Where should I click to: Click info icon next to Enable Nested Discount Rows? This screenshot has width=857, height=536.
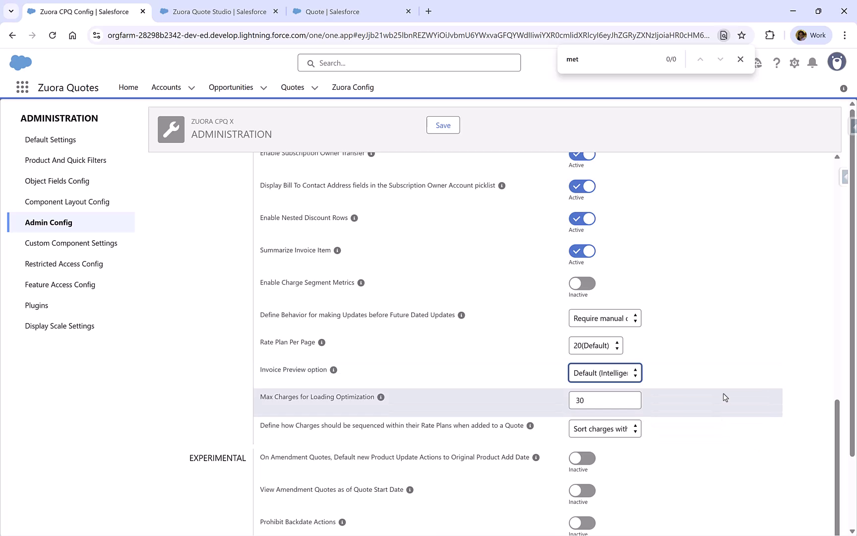(x=354, y=218)
